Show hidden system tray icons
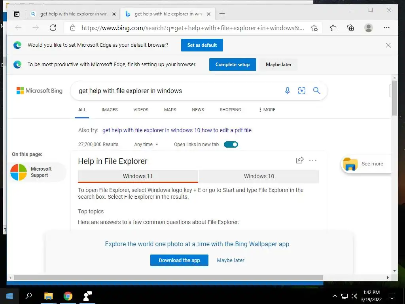This screenshot has height=304, width=405. 335,296
